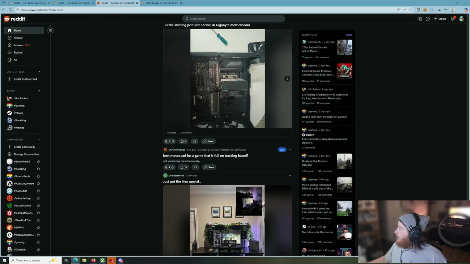Image resolution: width=470 pixels, height=264 pixels.
Task: Favorite r/Amazing in the Communities list
Action: (x=38, y=169)
